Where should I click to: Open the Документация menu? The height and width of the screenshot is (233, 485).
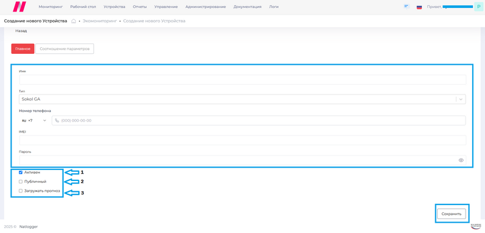tap(247, 7)
